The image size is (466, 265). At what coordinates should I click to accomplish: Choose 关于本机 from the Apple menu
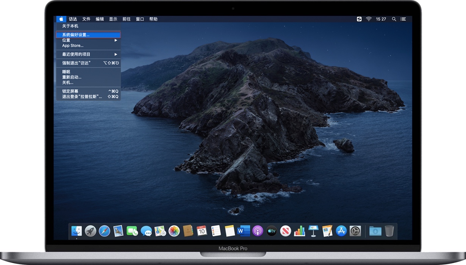pyautogui.click(x=70, y=26)
